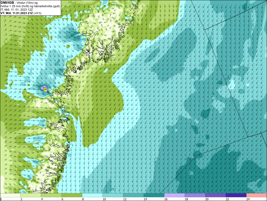Click the legend scale label 16
This screenshot has width=267, height=201.
click(x=166, y=199)
